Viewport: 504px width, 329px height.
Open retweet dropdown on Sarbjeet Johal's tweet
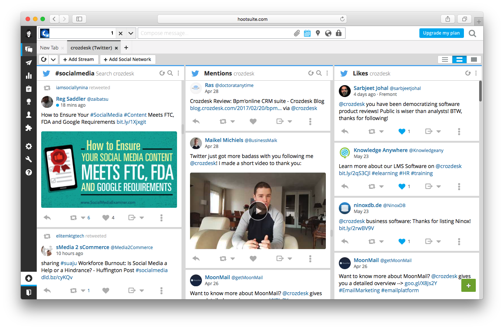coord(381,132)
